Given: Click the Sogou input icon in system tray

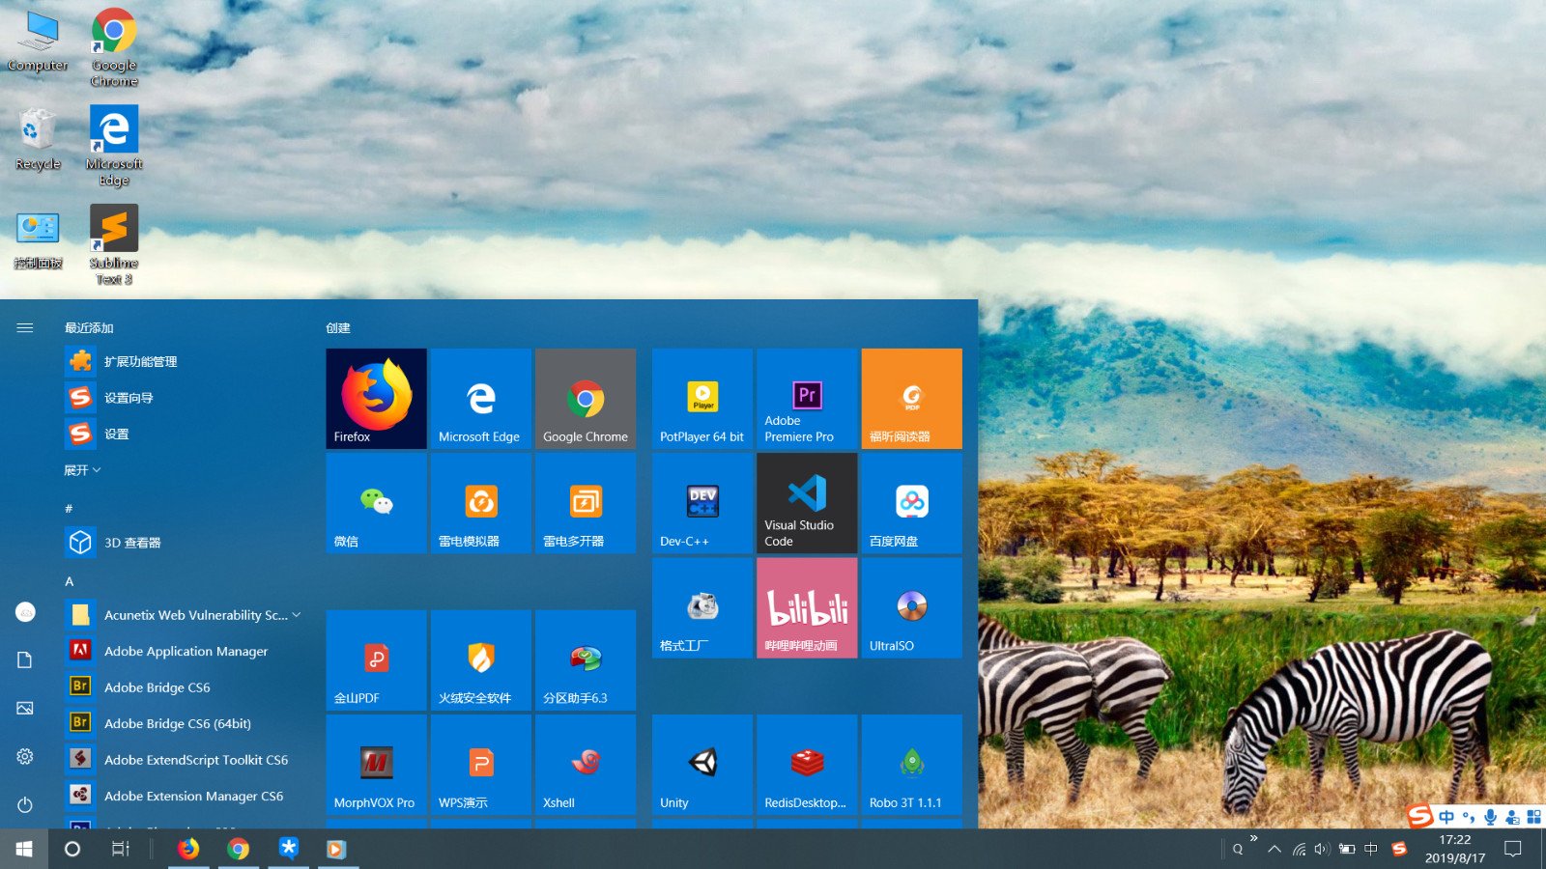Looking at the screenshot, I should [x=1400, y=849].
